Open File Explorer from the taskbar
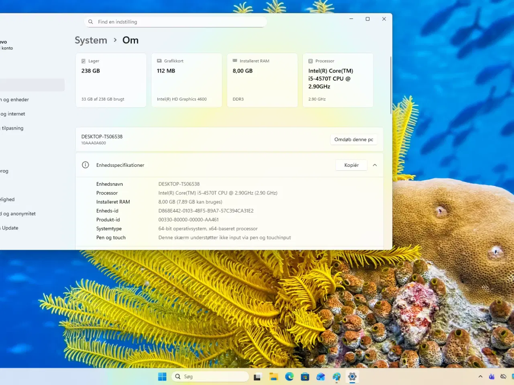 point(273,377)
